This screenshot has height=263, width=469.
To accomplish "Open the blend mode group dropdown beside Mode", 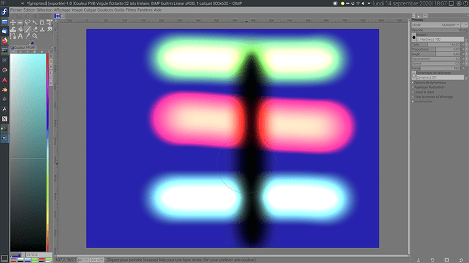I will tap(464, 25).
